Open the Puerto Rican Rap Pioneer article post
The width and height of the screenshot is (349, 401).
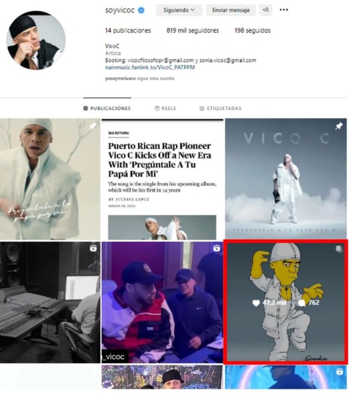[162, 179]
